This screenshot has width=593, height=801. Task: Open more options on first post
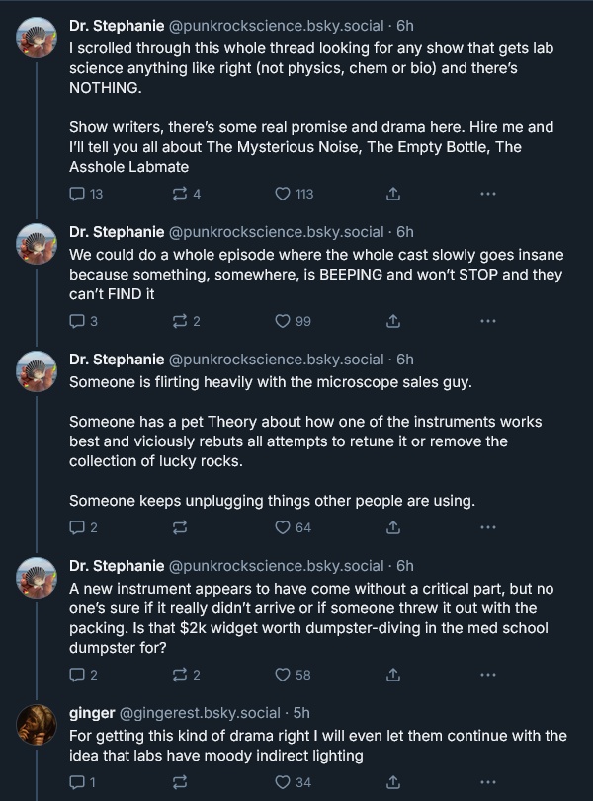(487, 194)
